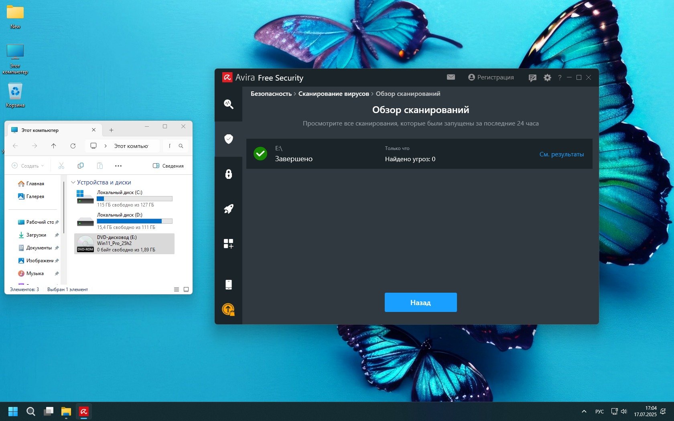The height and width of the screenshot is (421, 674).
Task: Click the Назад button
Action: (x=420, y=302)
